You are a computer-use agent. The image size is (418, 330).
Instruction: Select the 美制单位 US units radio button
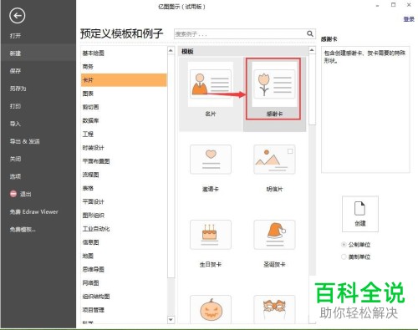[x=344, y=256]
